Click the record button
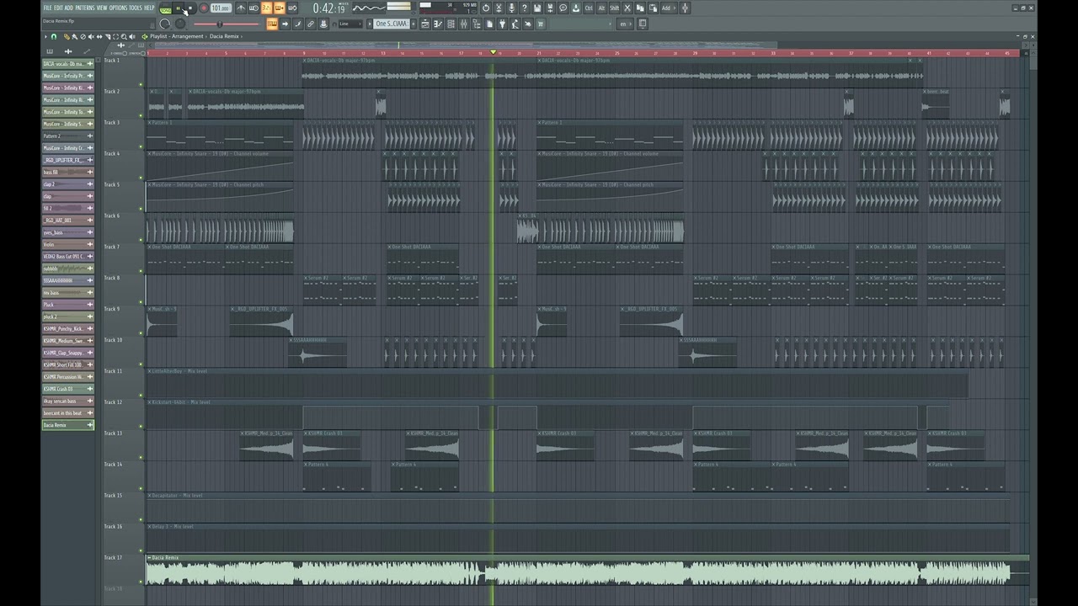1078x606 pixels. point(204,8)
